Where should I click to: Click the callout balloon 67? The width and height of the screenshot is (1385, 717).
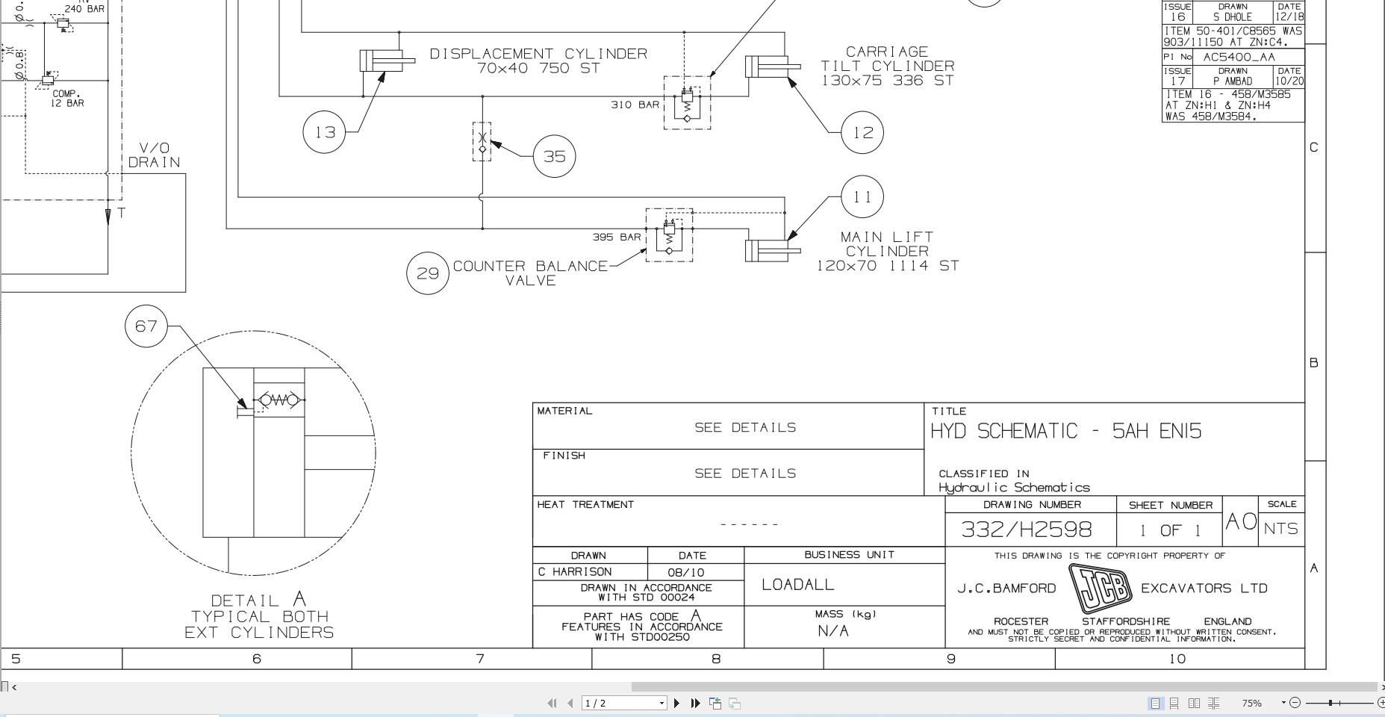(146, 326)
